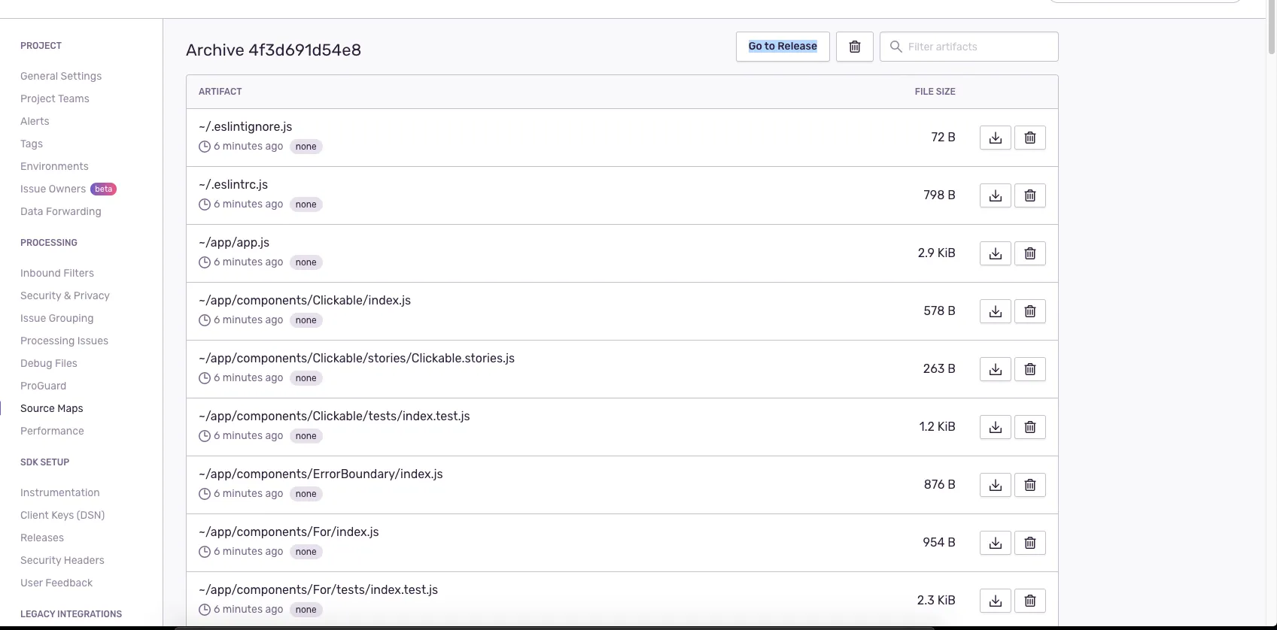1277x630 pixels.
Task: Open Data Forwarding settings
Action: click(x=61, y=211)
